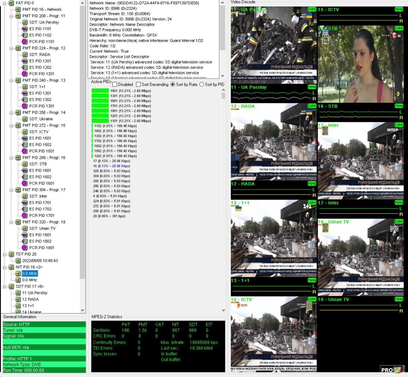
Task: Enable the Disabled checkbox for Active PIDs
Action: 115,84
